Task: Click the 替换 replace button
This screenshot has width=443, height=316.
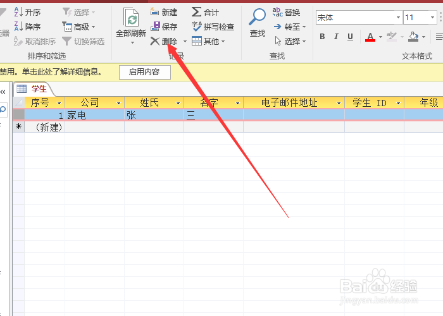Action: click(286, 12)
